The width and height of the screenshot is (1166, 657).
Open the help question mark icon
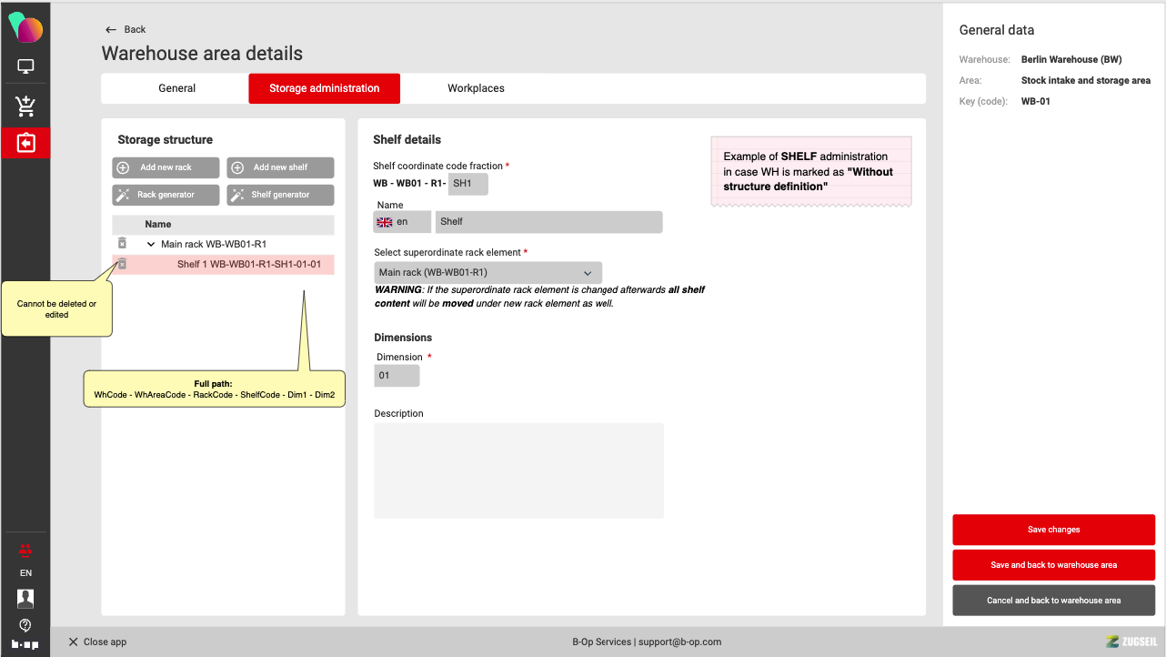[25, 625]
